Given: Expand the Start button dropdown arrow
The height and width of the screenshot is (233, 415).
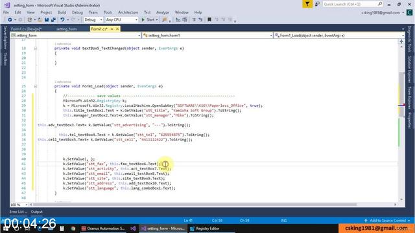Looking at the screenshot, I should click(157, 20).
